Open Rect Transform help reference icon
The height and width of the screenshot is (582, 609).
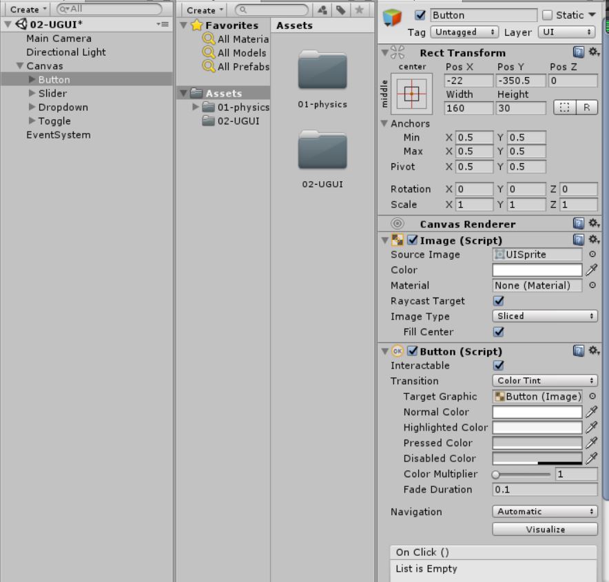(x=578, y=52)
